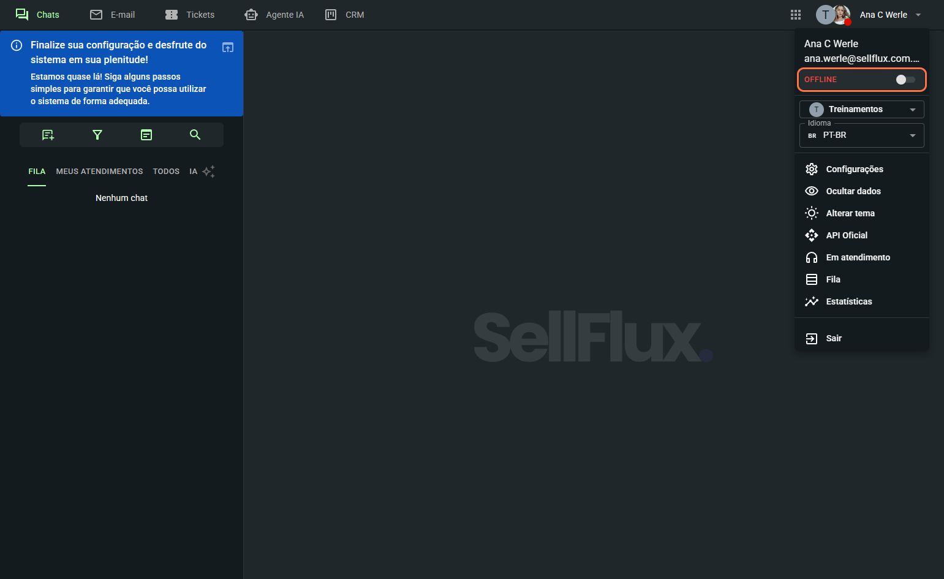Open Estatísticas menu entry text
Screen dimensions: 944x579
(x=849, y=301)
